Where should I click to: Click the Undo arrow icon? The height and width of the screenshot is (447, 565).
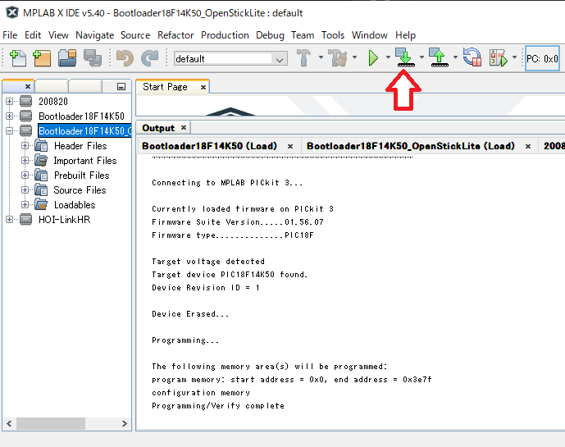[125, 58]
